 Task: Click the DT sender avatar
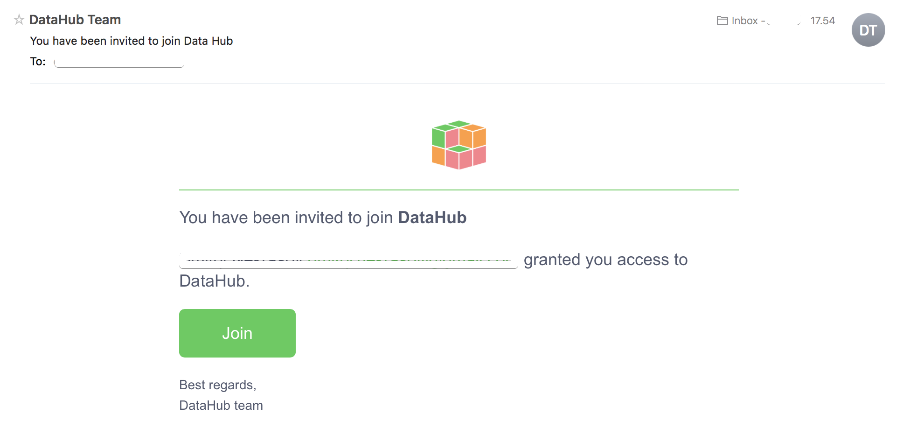(868, 30)
